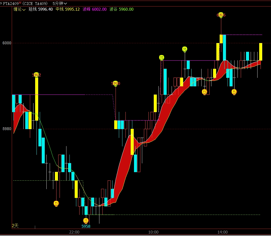This screenshot has width=271, height=236.
Task: Click the smiley marker at the 6006 high
Action: (x=221, y=15)
